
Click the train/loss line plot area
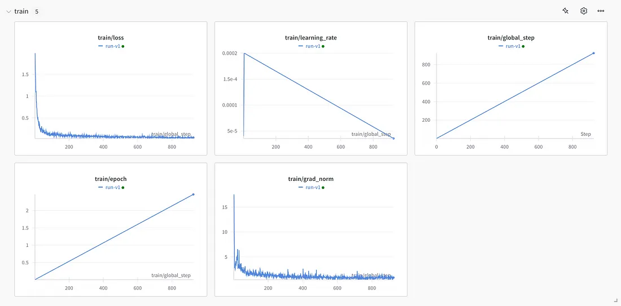115,95
